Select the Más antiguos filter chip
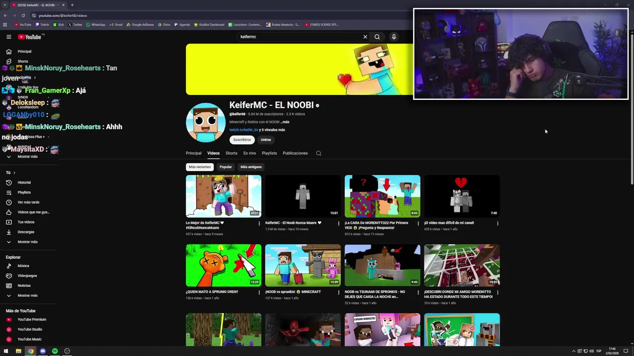The height and width of the screenshot is (356, 634). point(251,167)
